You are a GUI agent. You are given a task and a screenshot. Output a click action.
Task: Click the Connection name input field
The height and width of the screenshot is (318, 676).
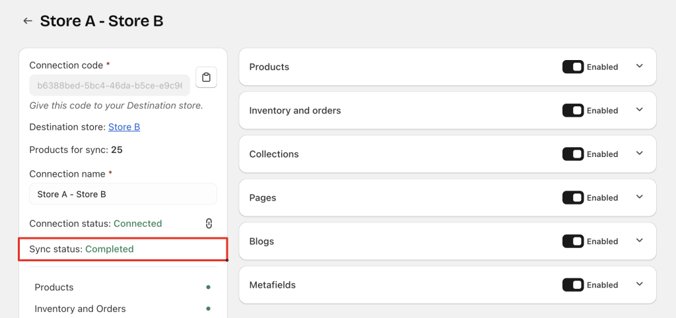123,194
